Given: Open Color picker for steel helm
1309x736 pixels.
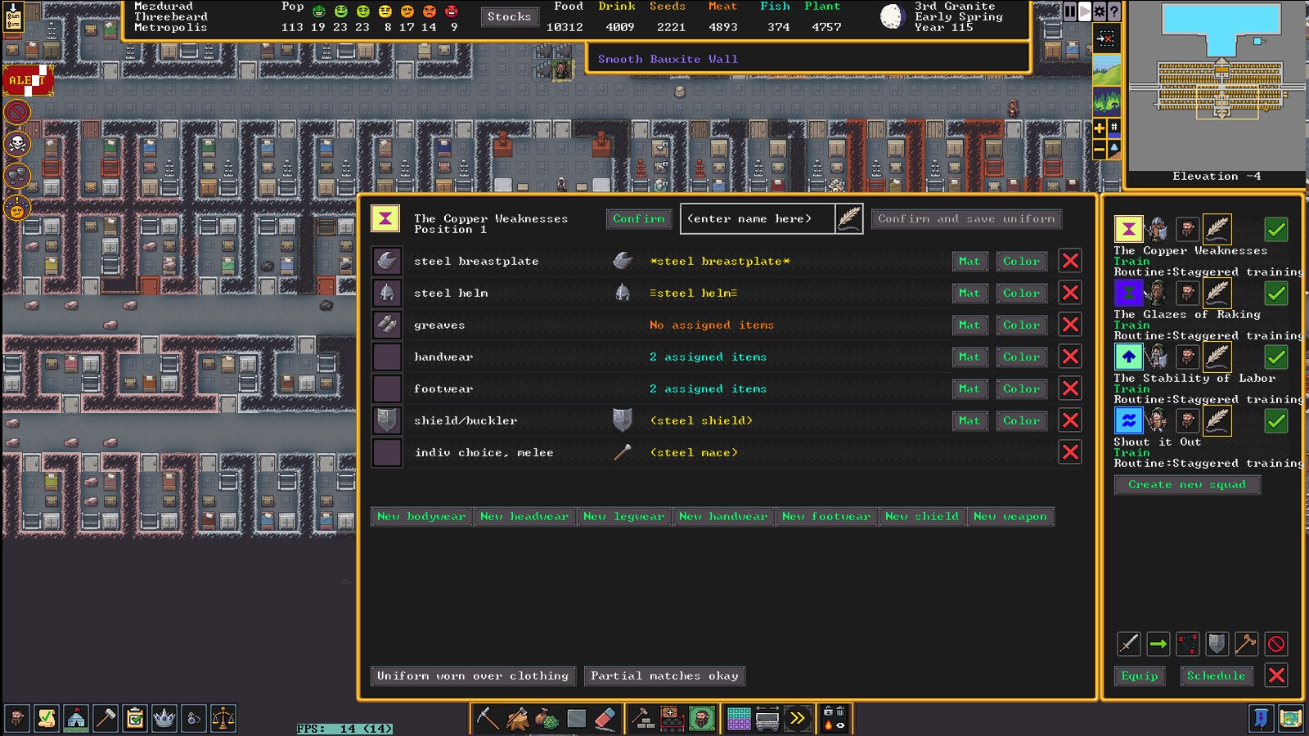Looking at the screenshot, I should click(x=1021, y=293).
